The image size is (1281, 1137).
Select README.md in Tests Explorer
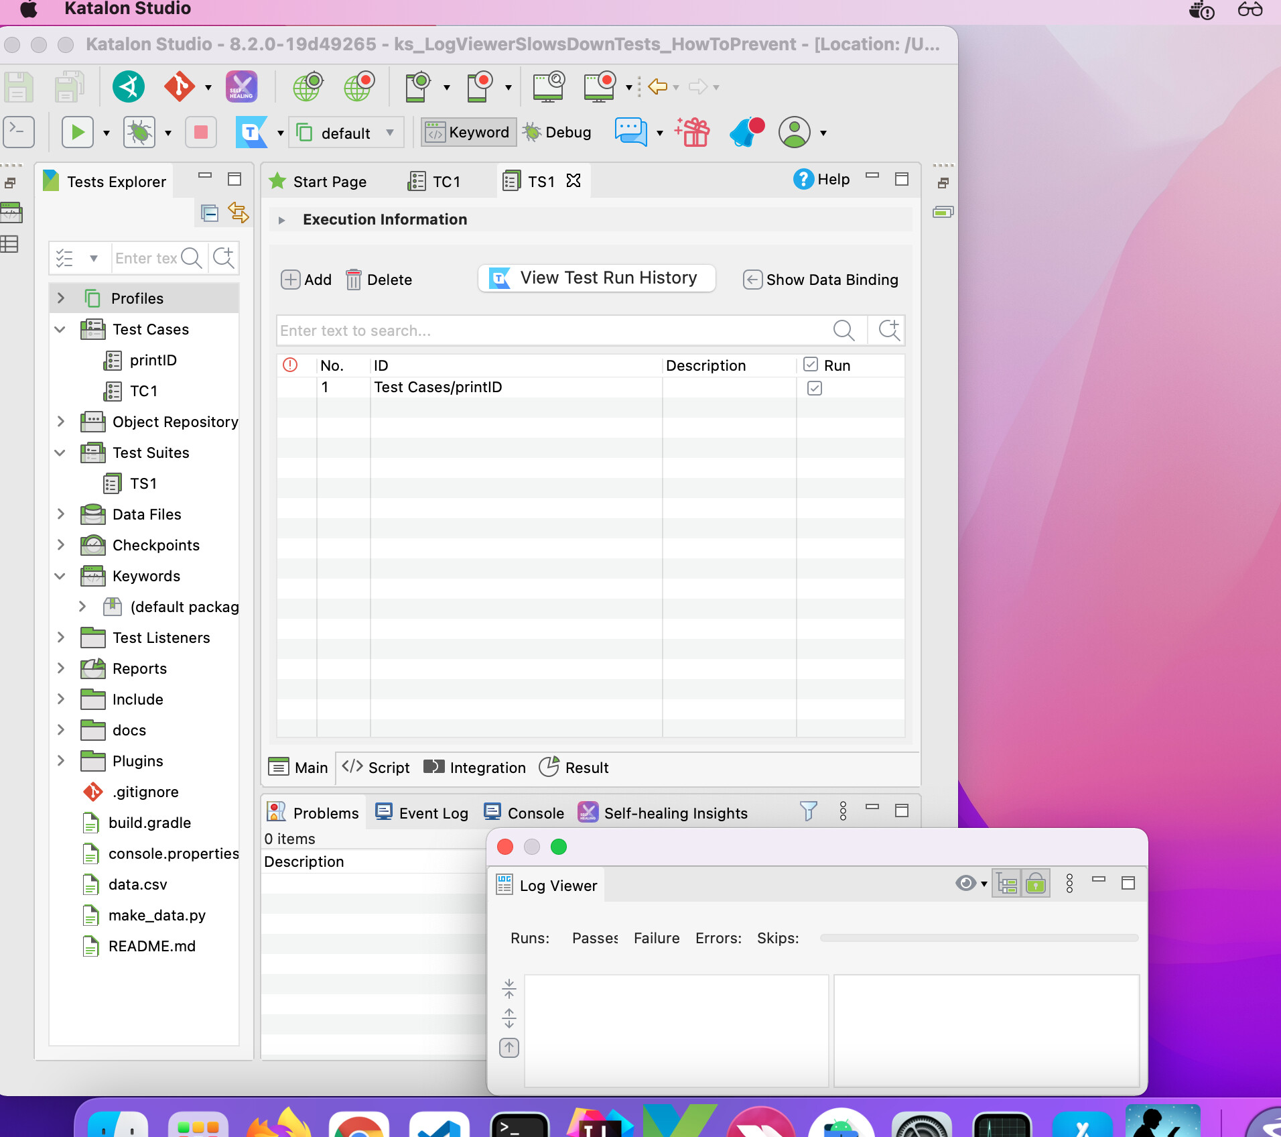point(151,946)
